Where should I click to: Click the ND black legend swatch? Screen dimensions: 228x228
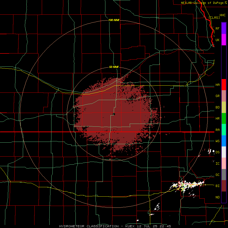tap(224, 197)
